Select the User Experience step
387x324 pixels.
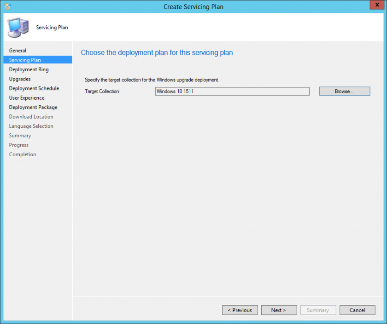(x=26, y=97)
